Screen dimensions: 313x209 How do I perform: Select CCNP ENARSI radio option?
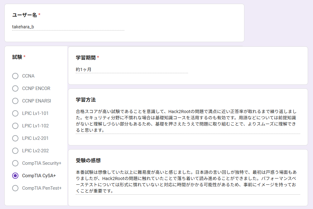[15, 101]
